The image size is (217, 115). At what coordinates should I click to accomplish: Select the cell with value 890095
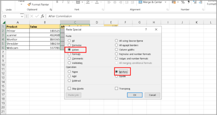[45, 39]
